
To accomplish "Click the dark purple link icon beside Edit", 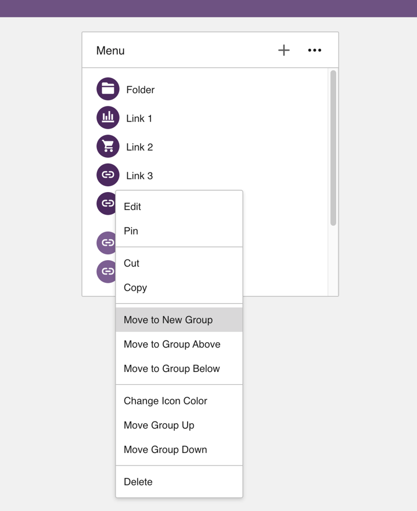I will tap(106, 203).
